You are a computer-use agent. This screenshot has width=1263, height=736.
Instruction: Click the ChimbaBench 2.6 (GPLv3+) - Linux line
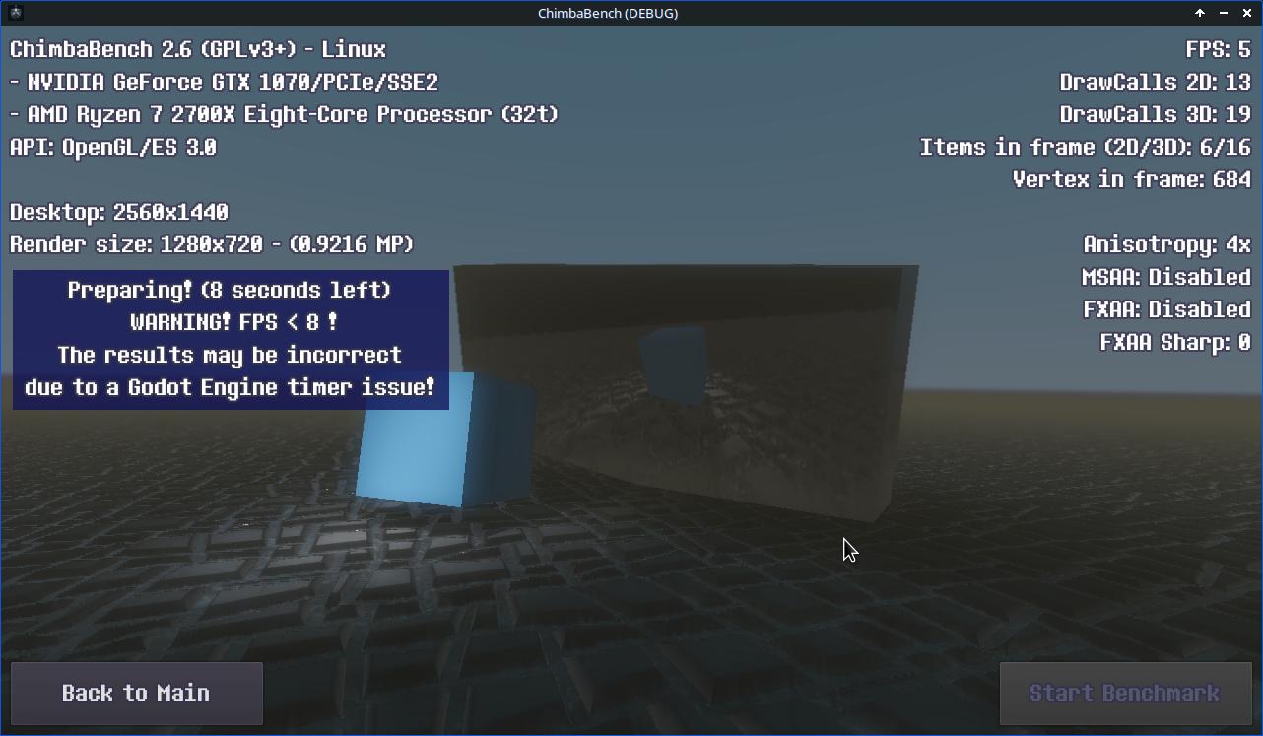coord(198,49)
